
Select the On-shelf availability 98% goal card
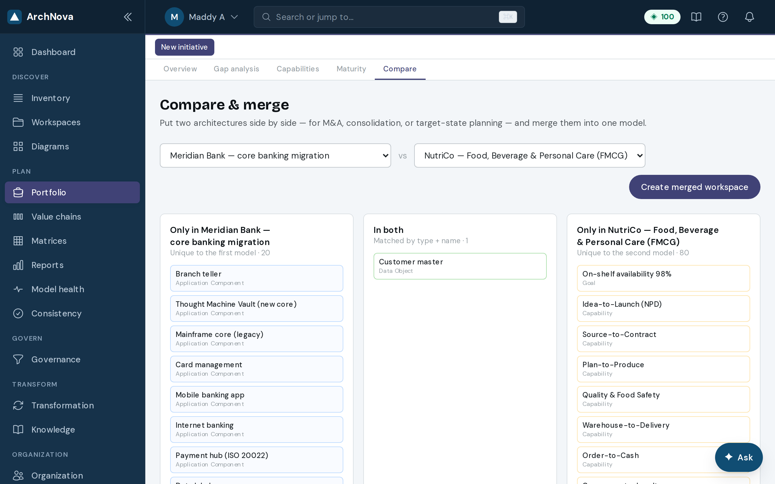click(663, 278)
